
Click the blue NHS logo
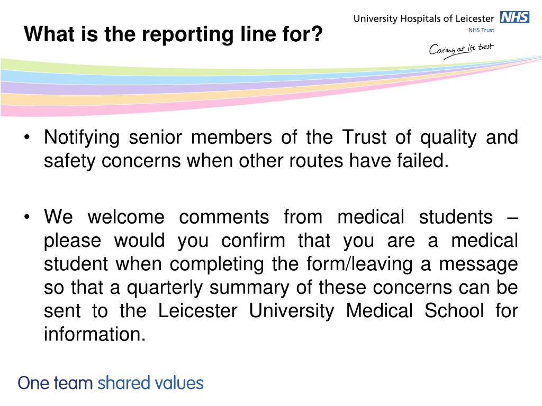point(514,17)
